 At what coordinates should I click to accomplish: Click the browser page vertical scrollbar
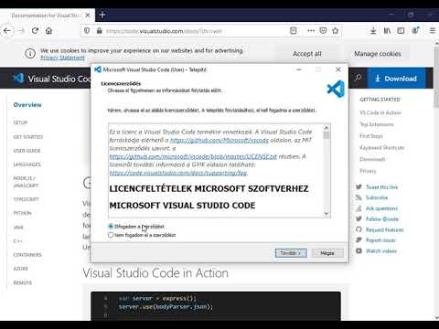(x=436, y=77)
